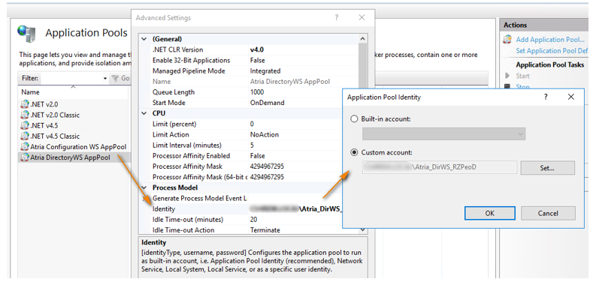Select Atria DirectoryWS AppPool row
599x300 pixels.
click(74, 157)
